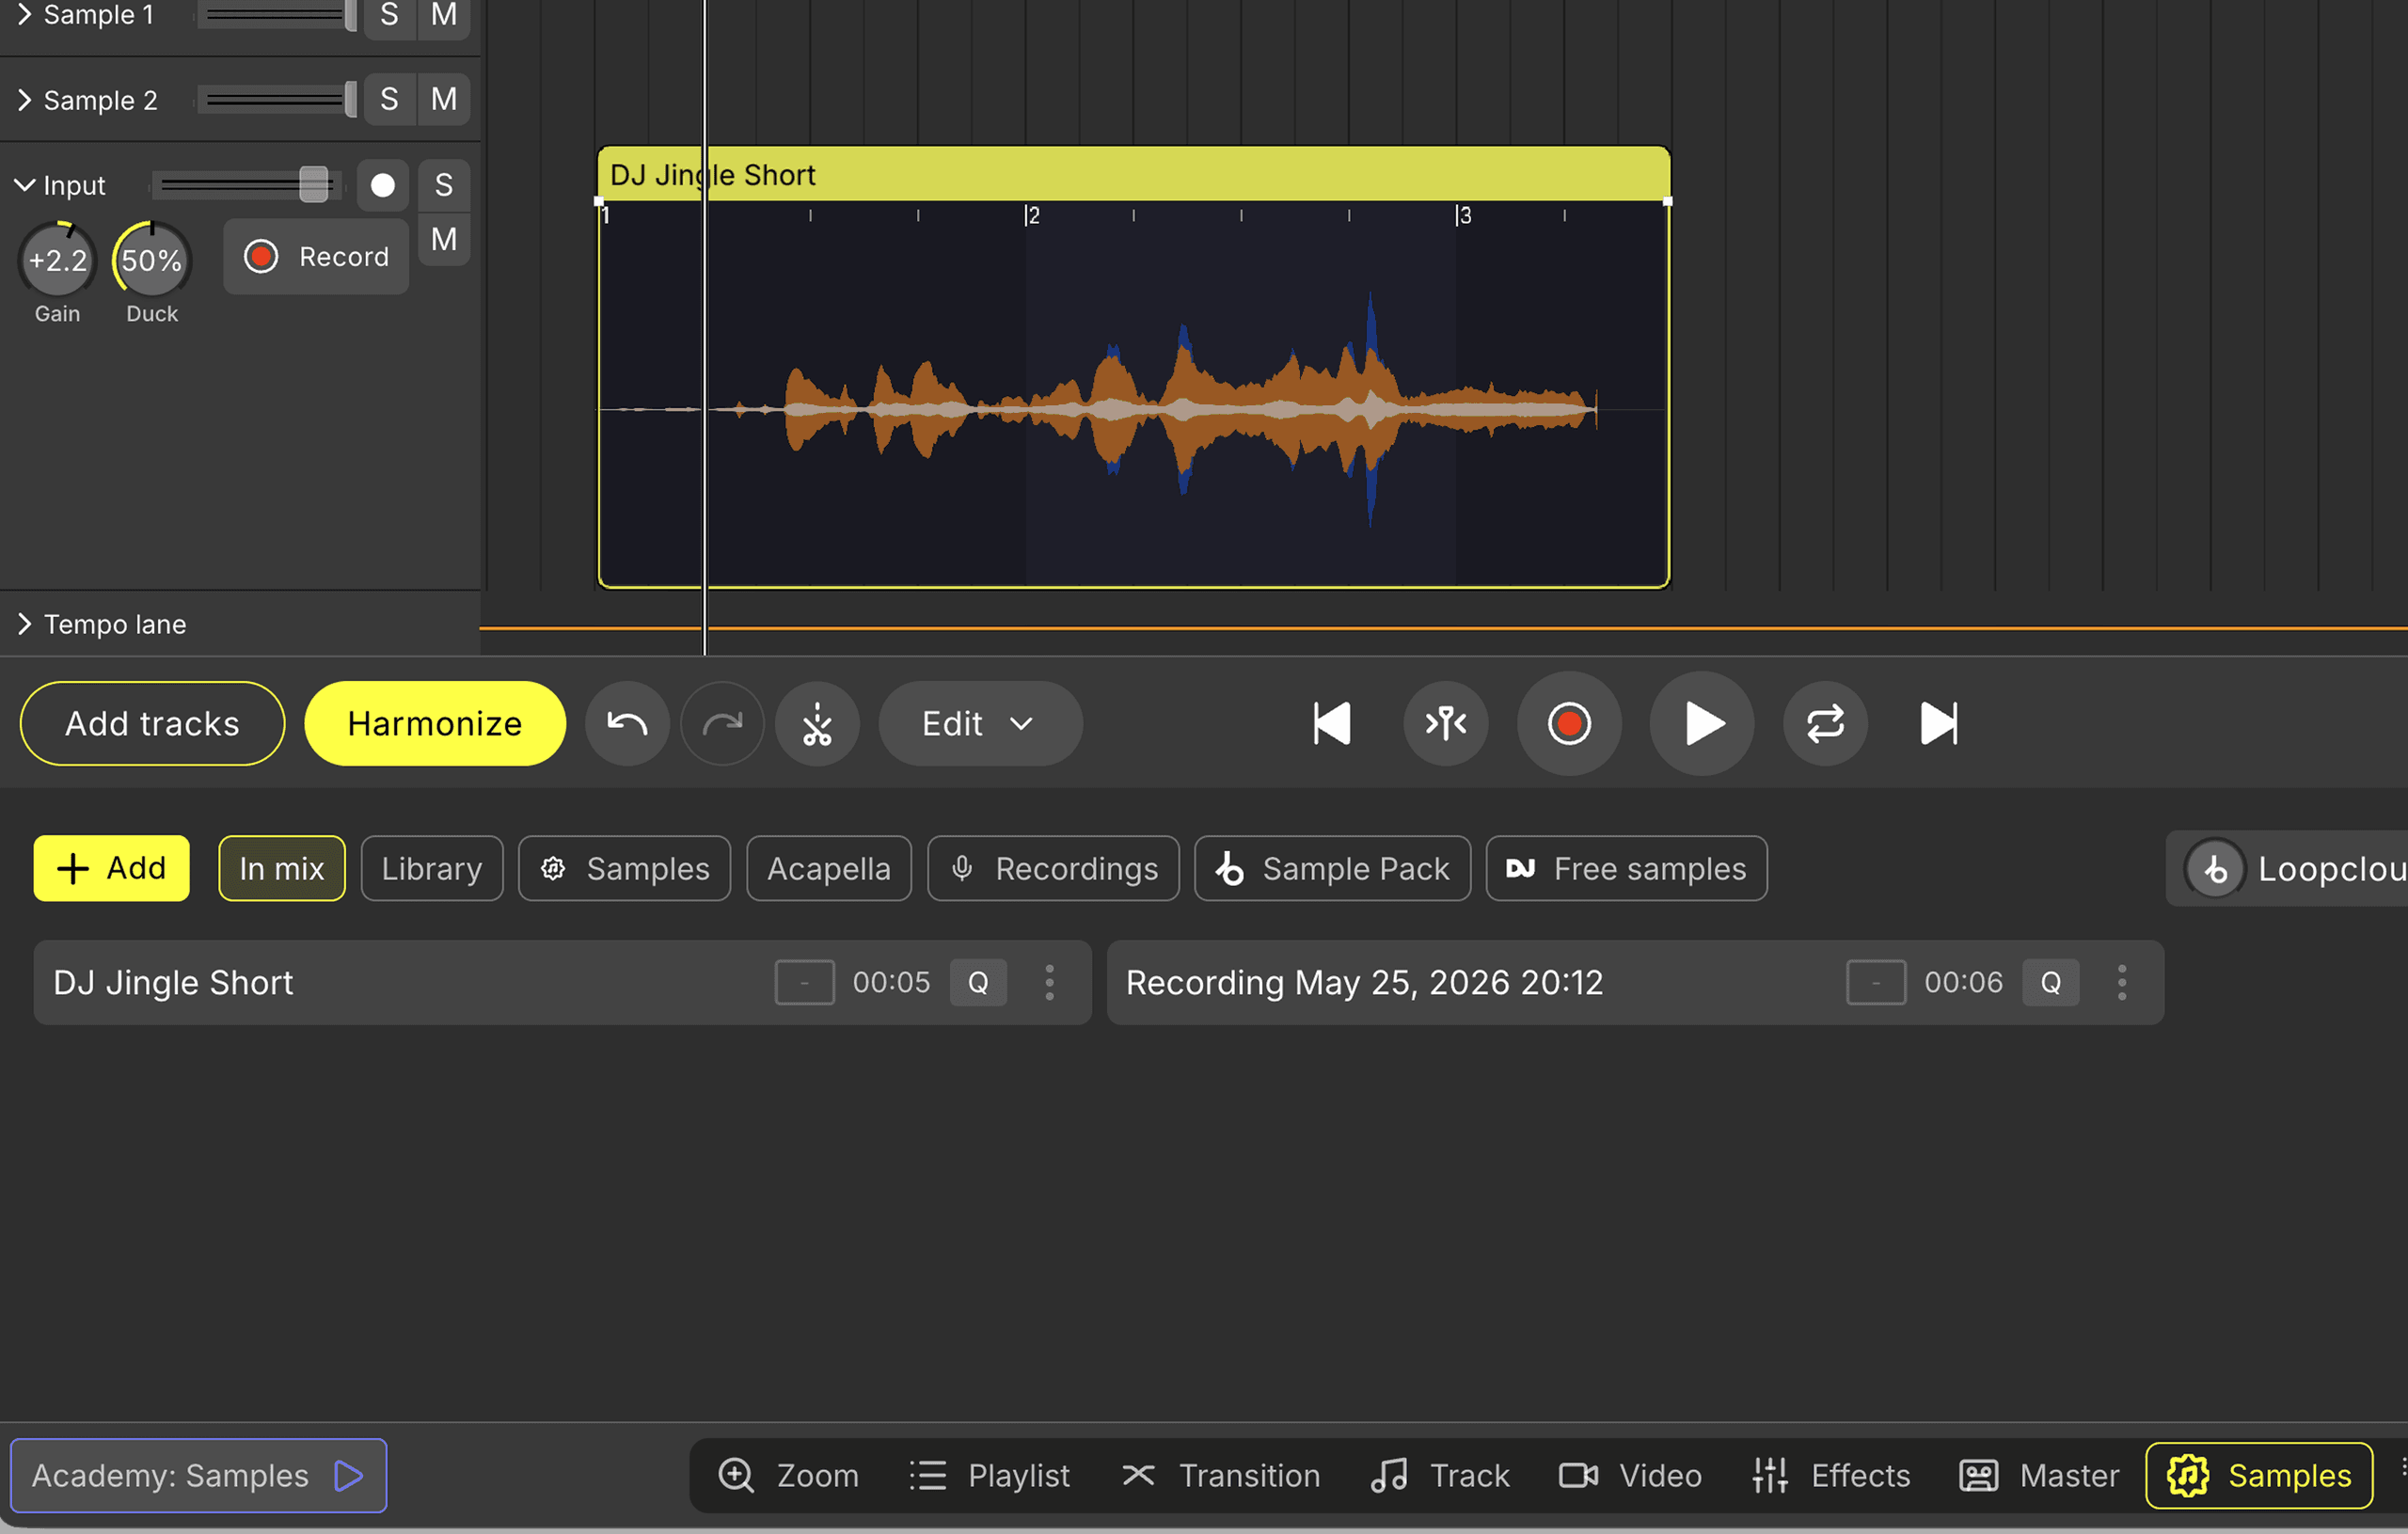This screenshot has width=2408, height=1534.
Task: Click the redo arrow button
Action: 722,723
